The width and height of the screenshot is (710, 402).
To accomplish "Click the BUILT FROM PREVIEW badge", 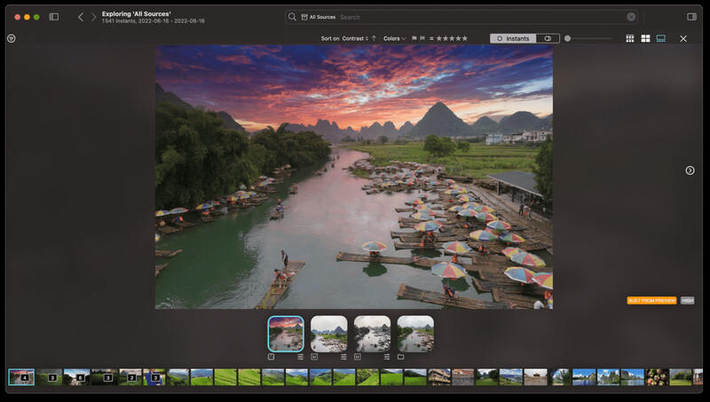I will click(x=651, y=301).
